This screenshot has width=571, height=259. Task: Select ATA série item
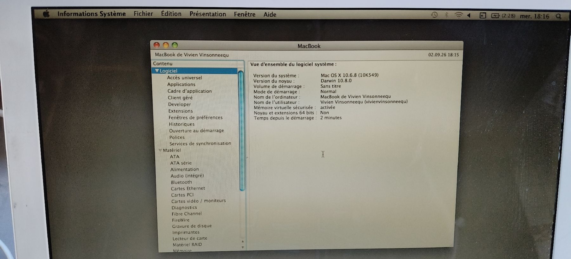(x=181, y=163)
